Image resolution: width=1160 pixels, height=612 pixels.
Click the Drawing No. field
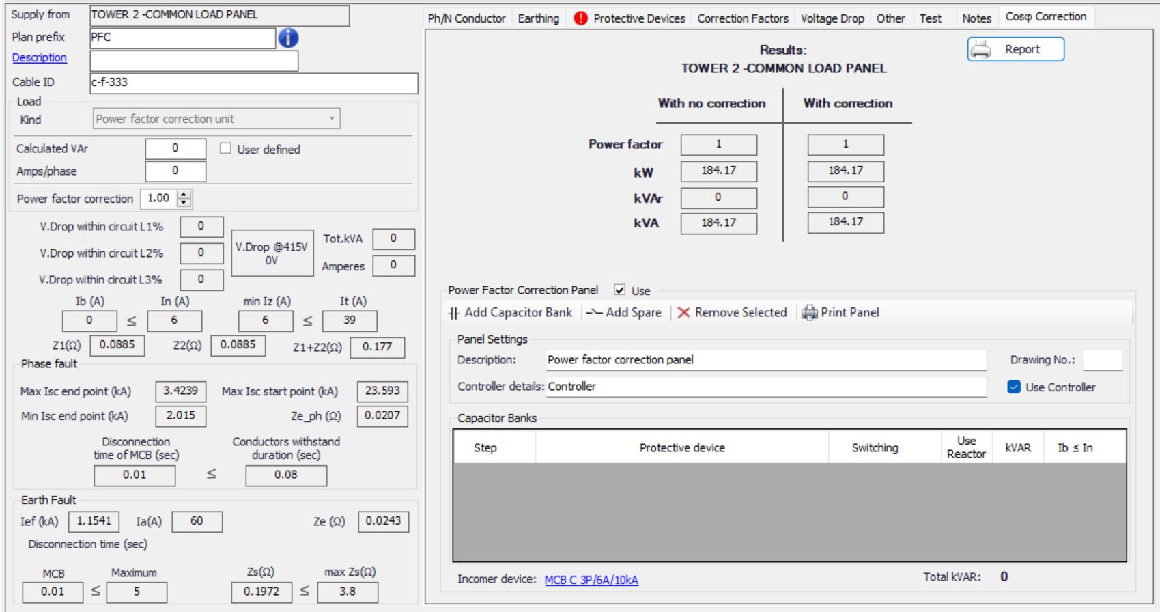point(1103,360)
